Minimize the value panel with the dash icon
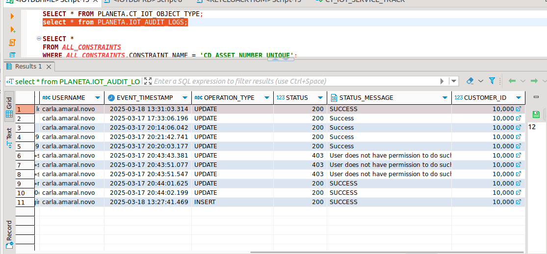The height and width of the screenshot is (254, 547). 536,98
